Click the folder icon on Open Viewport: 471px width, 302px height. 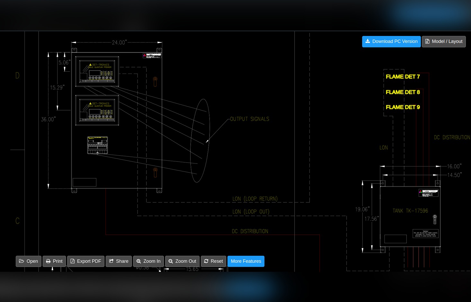22,261
